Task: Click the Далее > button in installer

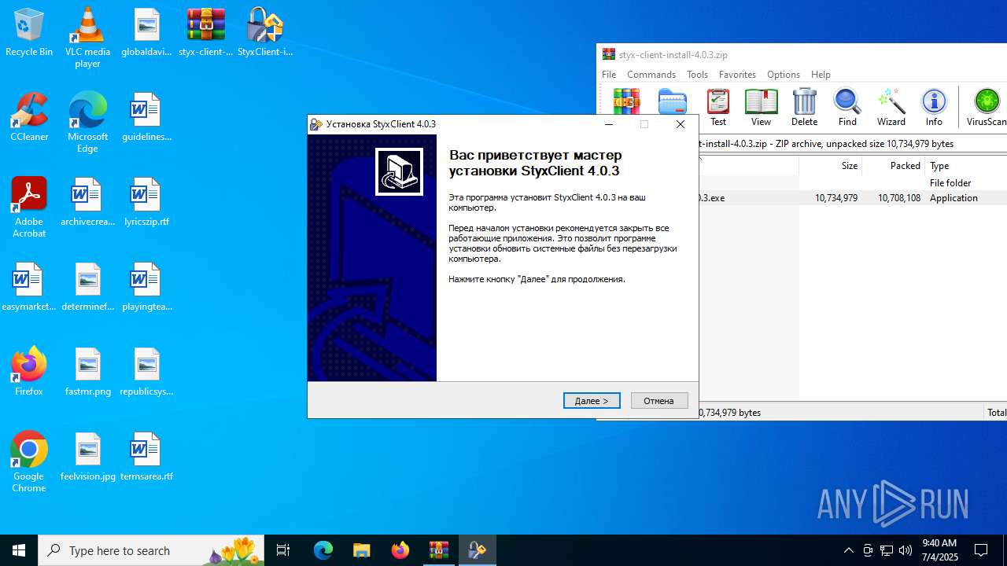Action: point(592,401)
